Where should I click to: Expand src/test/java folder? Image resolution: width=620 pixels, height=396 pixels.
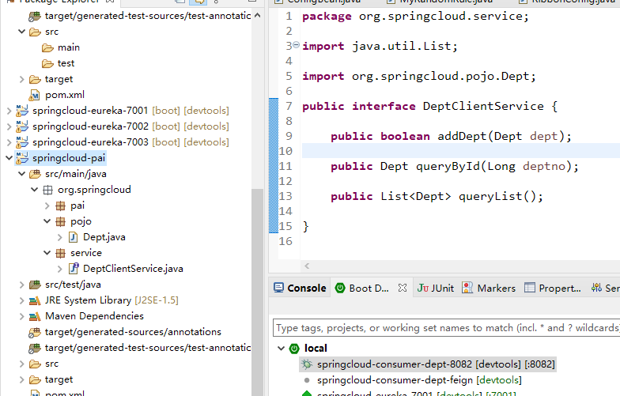coord(22,285)
